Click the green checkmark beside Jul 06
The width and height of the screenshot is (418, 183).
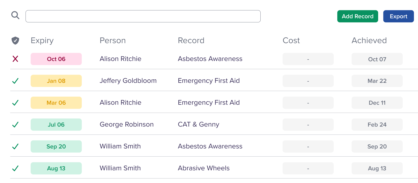(15, 125)
